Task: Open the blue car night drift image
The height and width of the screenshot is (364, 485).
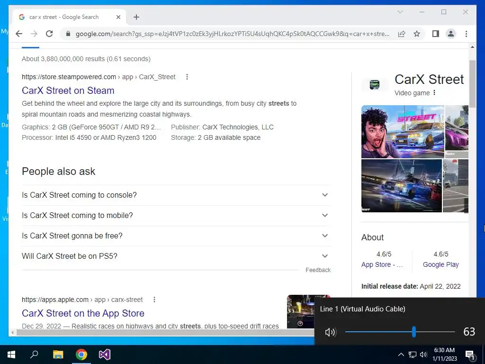Action: coord(402,186)
